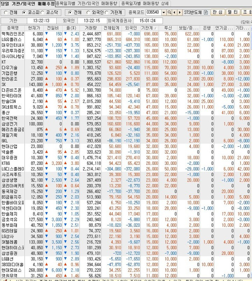This screenshot has height=281, width=252.
Task: Select the 아시아나항공 stock name
Action: pyautogui.click(x=13, y=56)
